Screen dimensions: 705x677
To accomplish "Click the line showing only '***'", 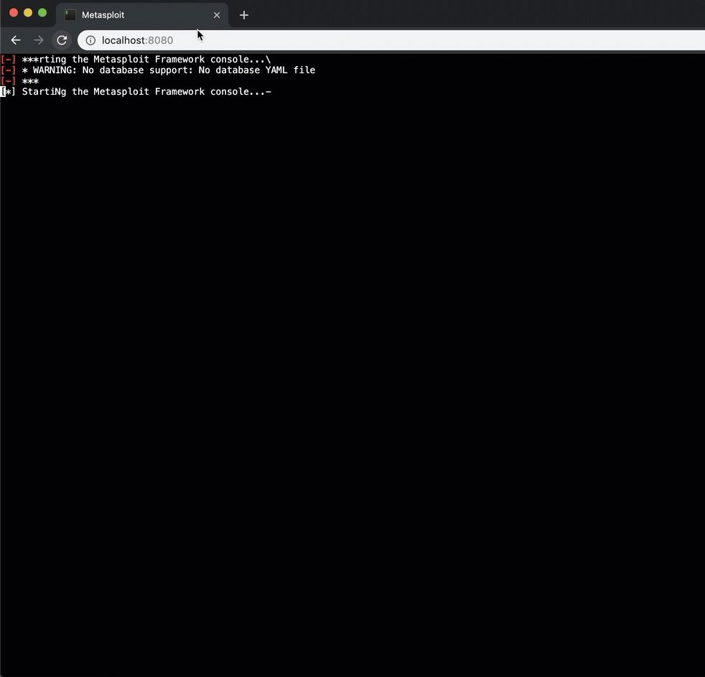I will 20,81.
